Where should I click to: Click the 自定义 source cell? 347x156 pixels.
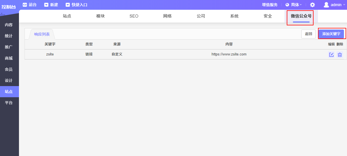click(x=117, y=54)
